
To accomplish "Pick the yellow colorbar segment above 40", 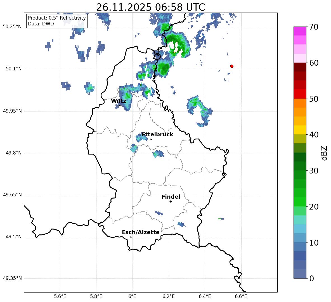I will (300, 130).
